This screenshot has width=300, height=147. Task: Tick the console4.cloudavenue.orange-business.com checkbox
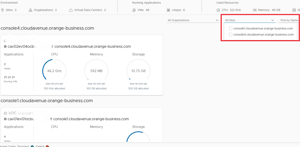(x=231, y=34)
